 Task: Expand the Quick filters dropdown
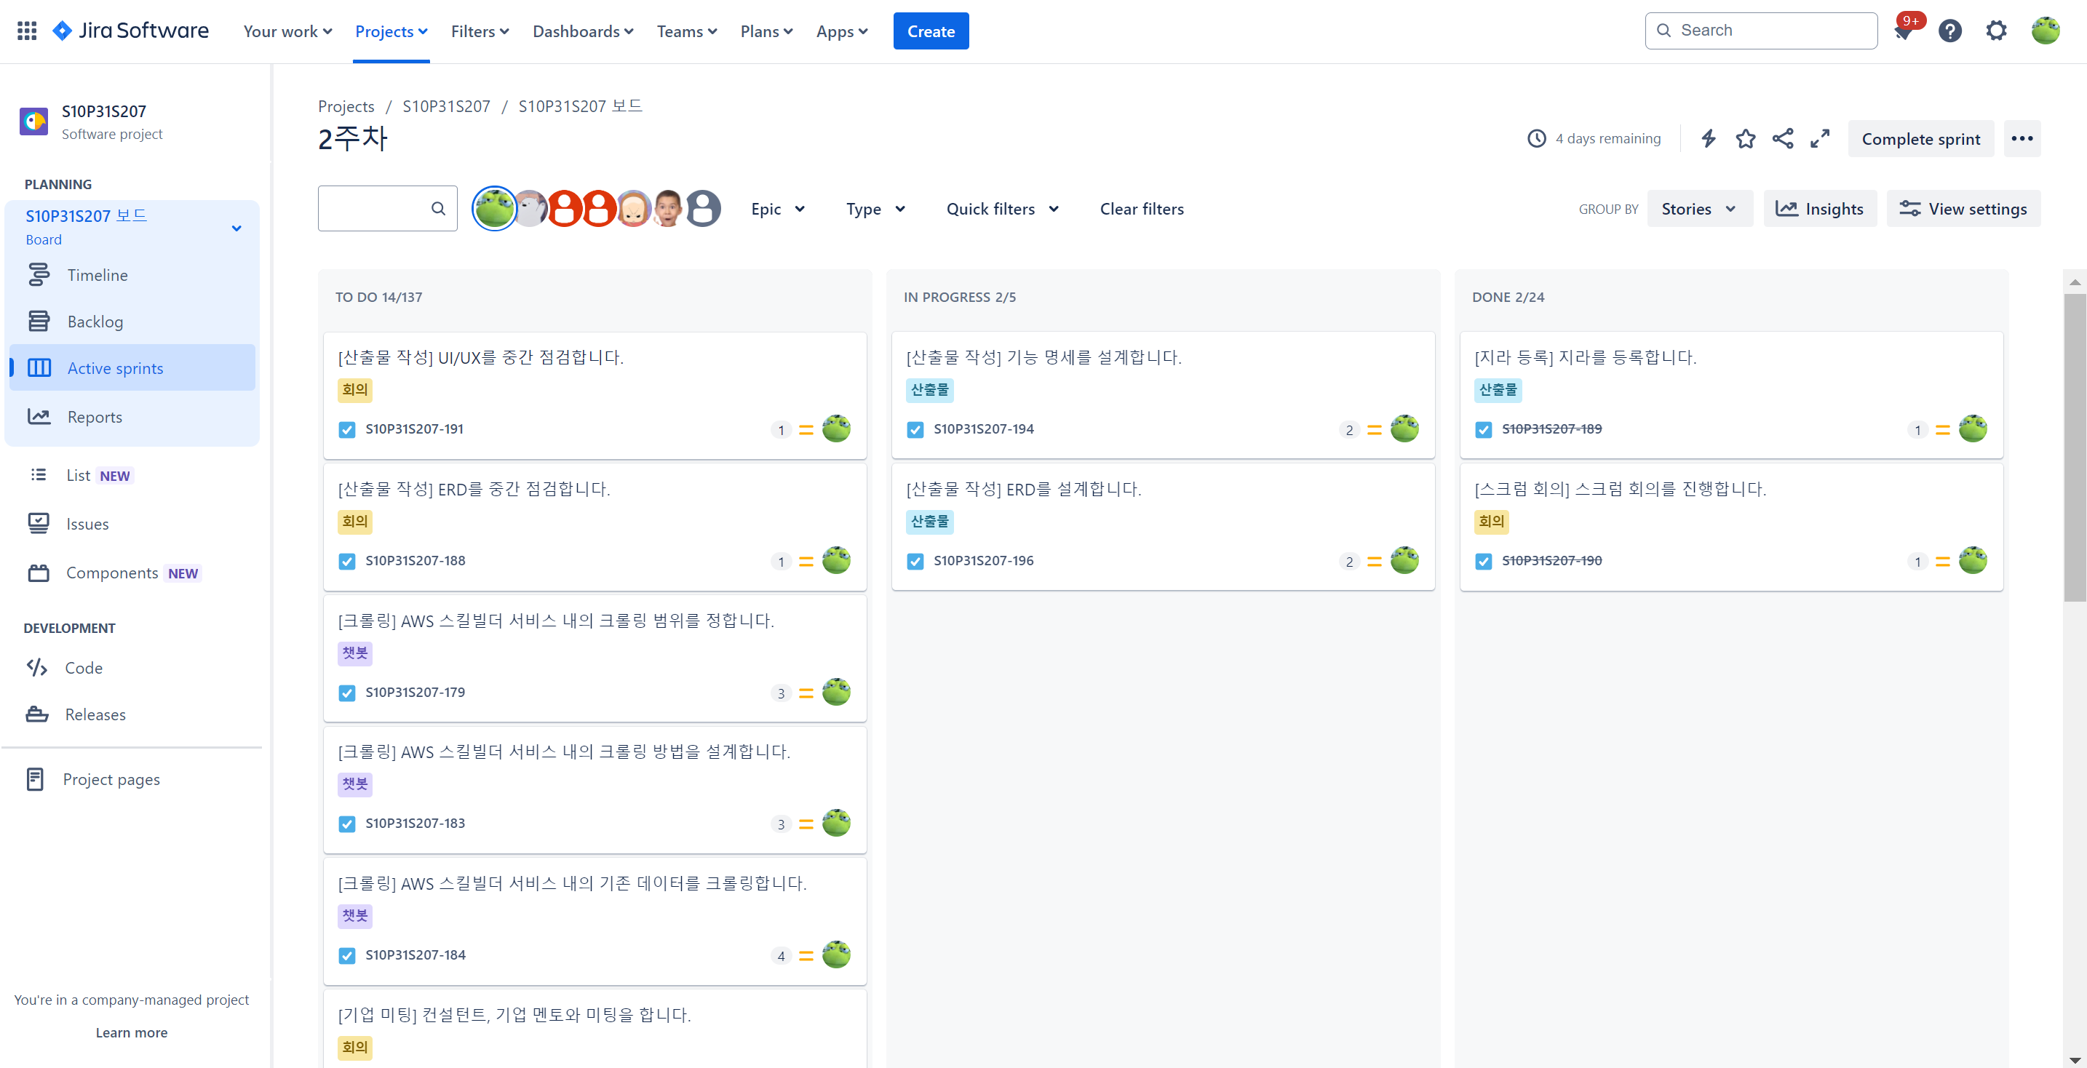(x=1002, y=209)
